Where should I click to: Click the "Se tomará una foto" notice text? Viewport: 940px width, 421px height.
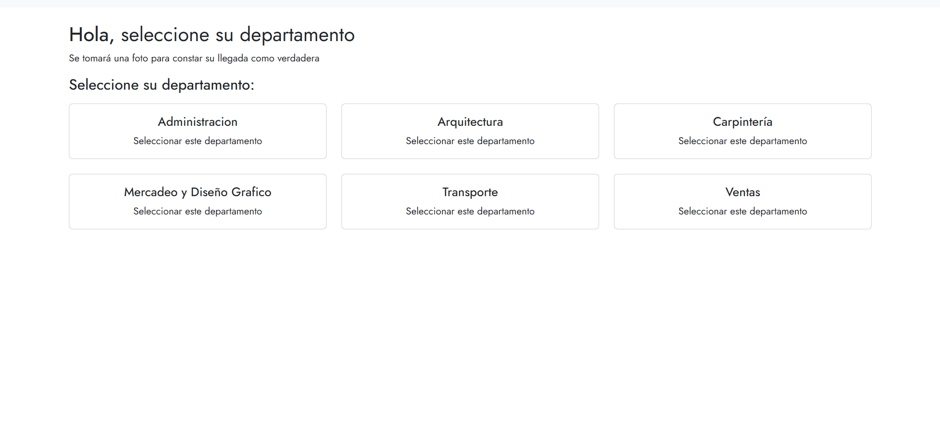(194, 58)
